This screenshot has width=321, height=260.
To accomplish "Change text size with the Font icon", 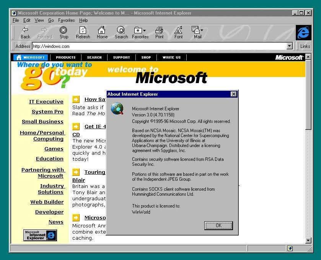I will [x=178, y=33].
